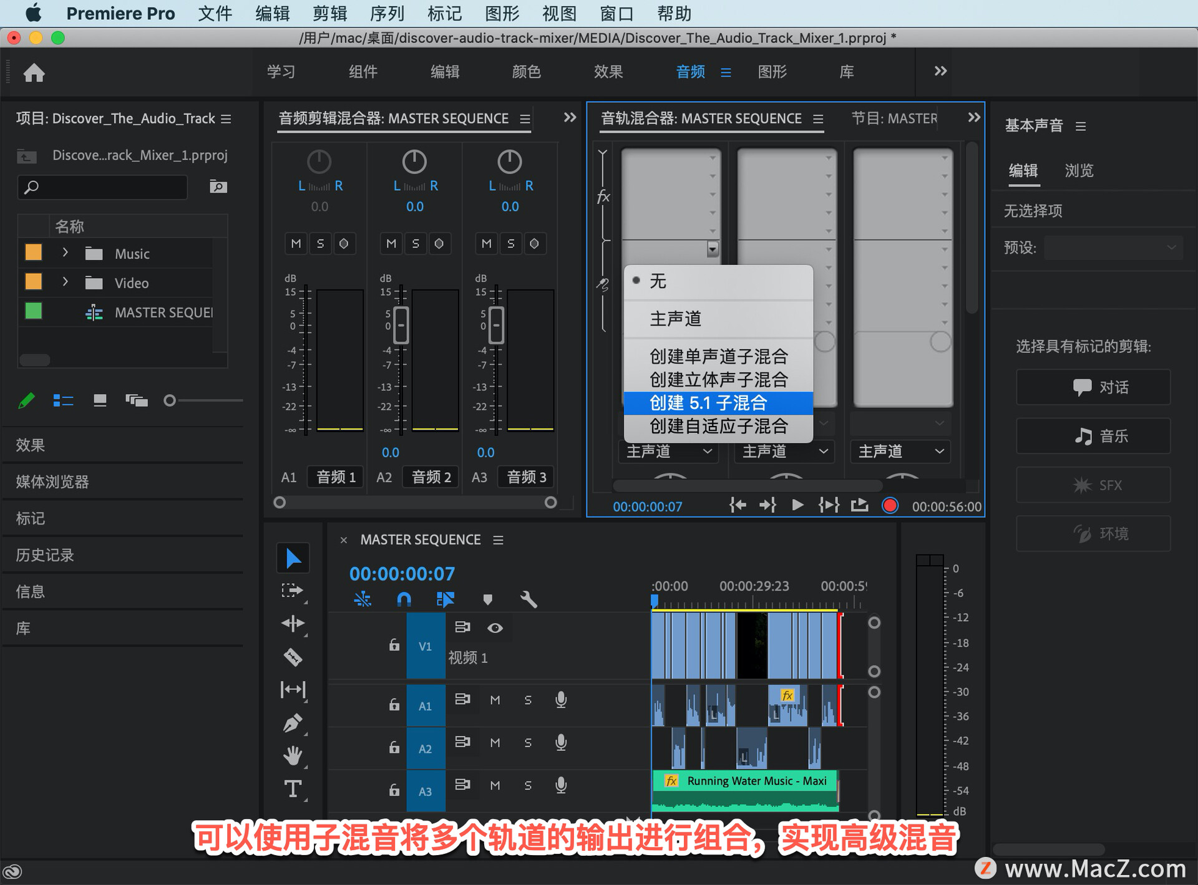
Task: Select the Hand tool
Action: [x=293, y=756]
